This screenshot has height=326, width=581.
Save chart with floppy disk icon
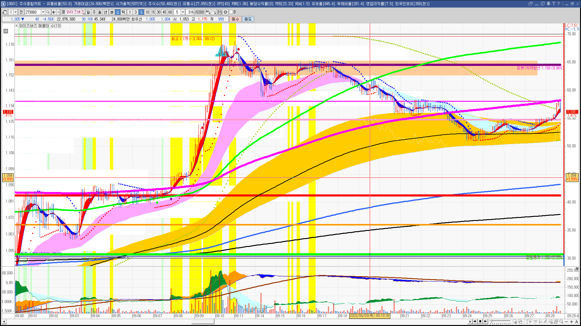(x=220, y=12)
